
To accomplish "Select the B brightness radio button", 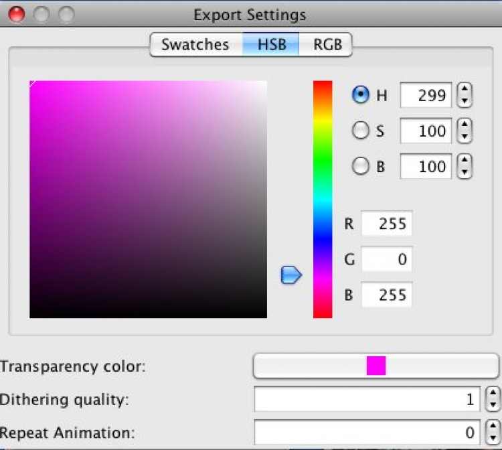I will pyautogui.click(x=361, y=167).
